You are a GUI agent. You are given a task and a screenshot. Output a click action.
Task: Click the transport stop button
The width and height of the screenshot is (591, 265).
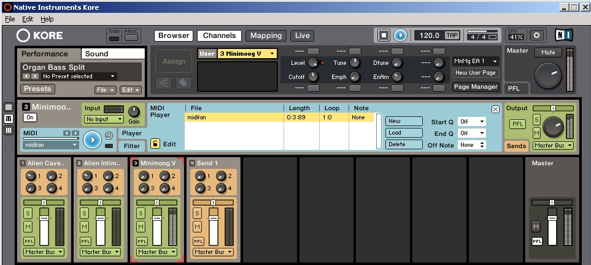point(384,35)
